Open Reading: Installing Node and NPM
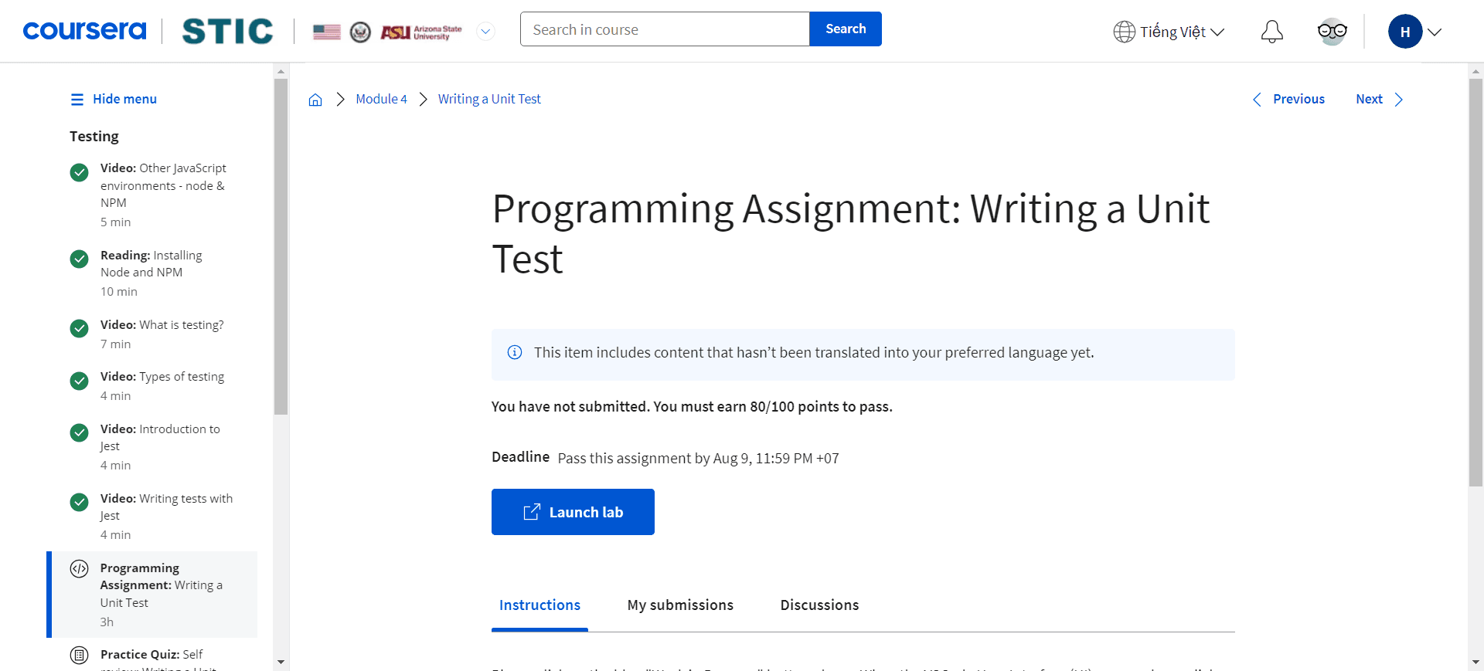This screenshot has width=1484, height=671. pos(151,273)
